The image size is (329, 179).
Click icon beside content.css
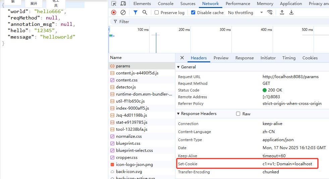pyautogui.click(x=112, y=80)
